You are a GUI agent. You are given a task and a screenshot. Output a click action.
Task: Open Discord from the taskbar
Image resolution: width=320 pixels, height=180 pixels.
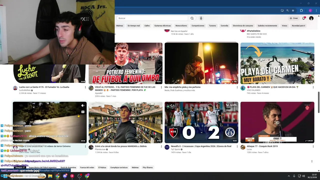pyautogui.click(x=65, y=176)
